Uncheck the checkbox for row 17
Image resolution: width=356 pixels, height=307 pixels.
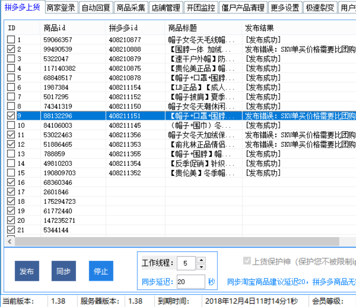[11, 192]
